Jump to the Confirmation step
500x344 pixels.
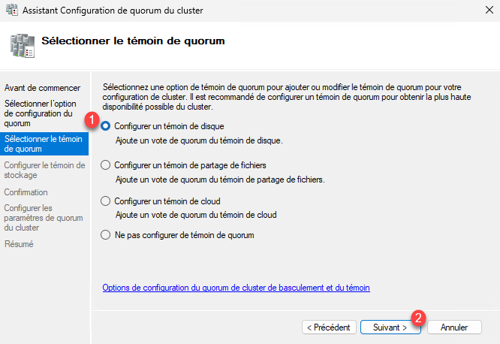(26, 192)
